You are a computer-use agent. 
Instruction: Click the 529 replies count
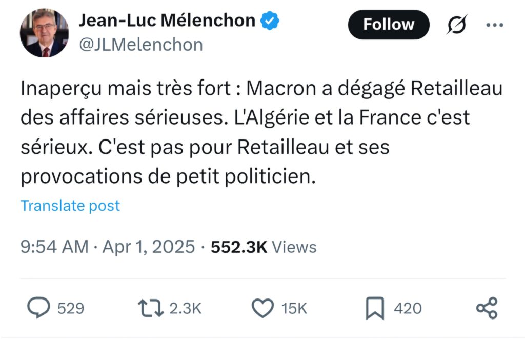[70, 308]
